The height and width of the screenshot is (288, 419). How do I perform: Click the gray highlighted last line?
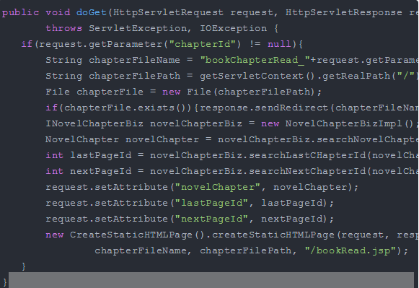211,280
